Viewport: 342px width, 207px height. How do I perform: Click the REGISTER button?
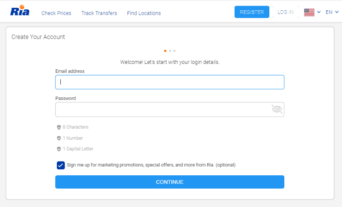pos(252,12)
